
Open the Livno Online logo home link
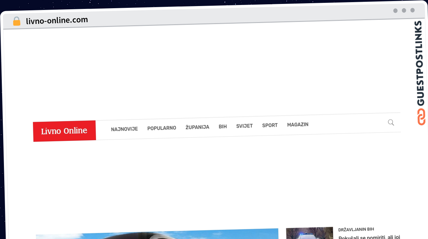coord(64,131)
